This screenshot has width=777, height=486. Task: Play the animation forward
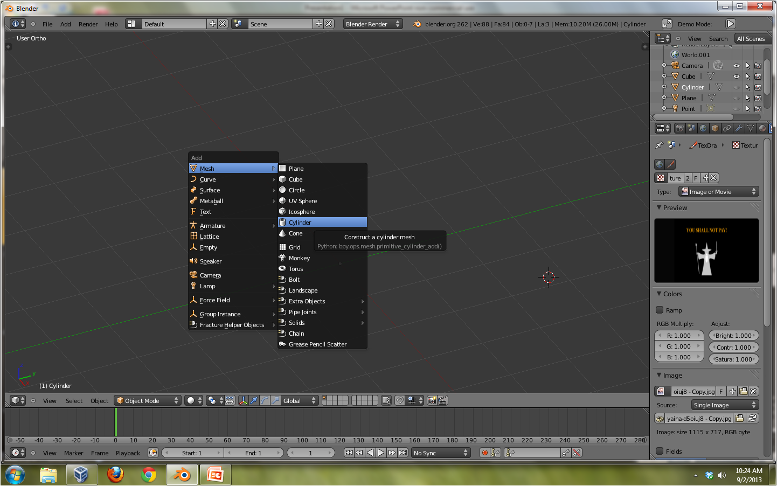(x=381, y=453)
